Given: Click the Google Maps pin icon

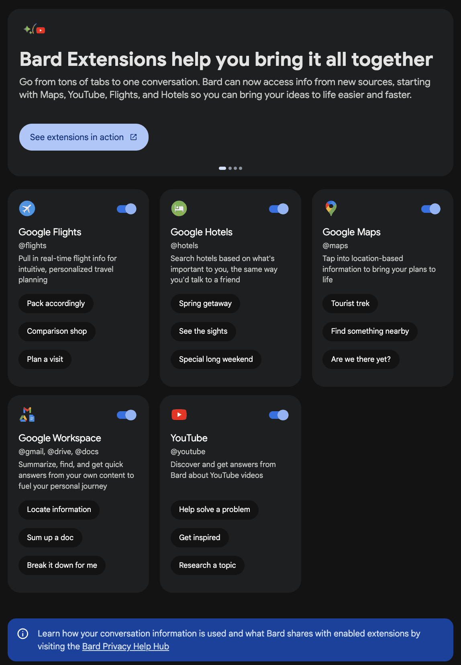Looking at the screenshot, I should (331, 208).
